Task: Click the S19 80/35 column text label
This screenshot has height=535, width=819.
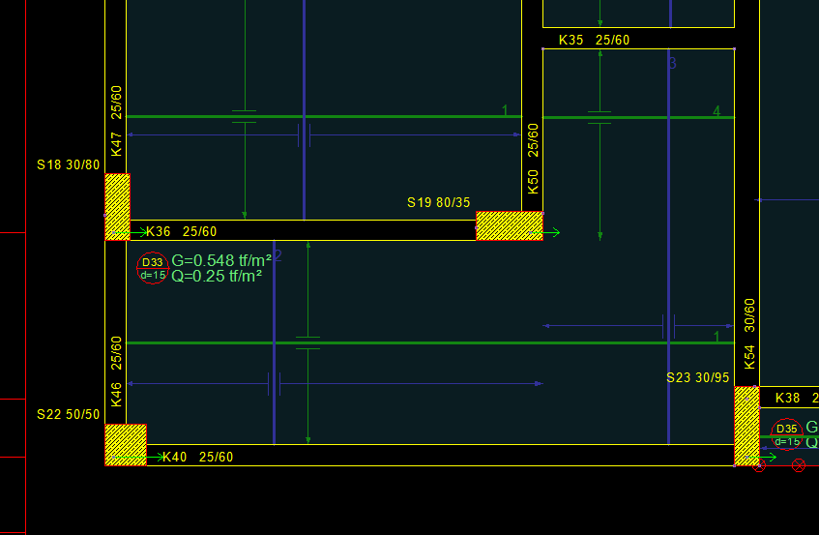Action: [438, 203]
